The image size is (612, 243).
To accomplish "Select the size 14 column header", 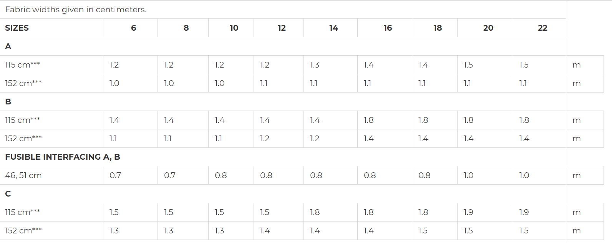I will 331,28.
